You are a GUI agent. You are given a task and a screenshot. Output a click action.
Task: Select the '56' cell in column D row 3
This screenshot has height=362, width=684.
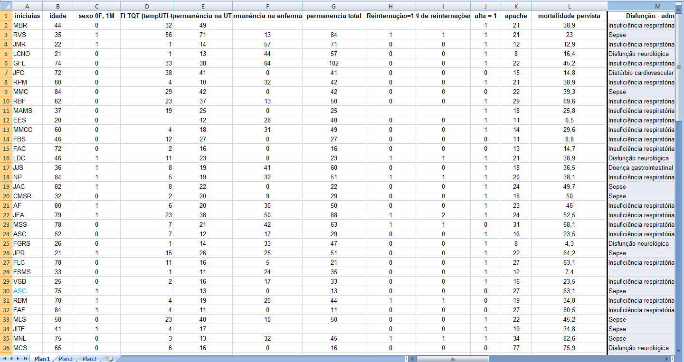(147, 35)
